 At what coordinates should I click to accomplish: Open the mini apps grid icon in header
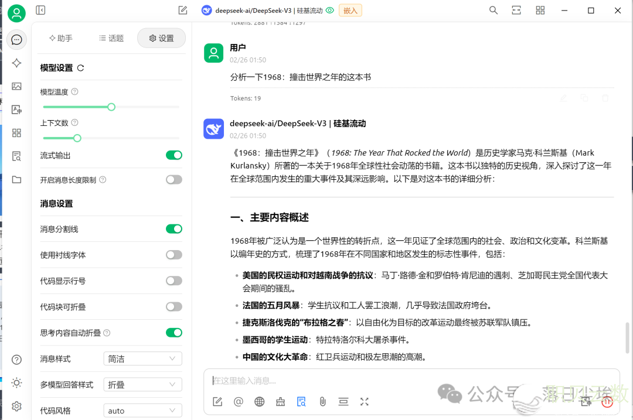(540, 10)
